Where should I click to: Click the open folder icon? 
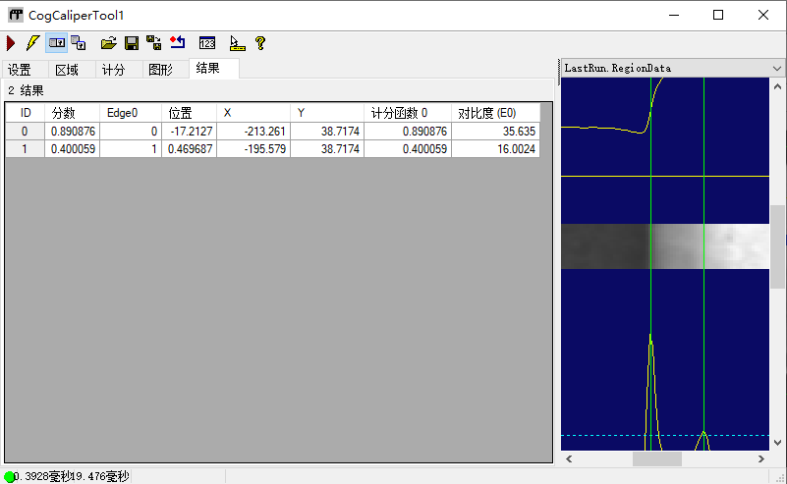pos(109,43)
